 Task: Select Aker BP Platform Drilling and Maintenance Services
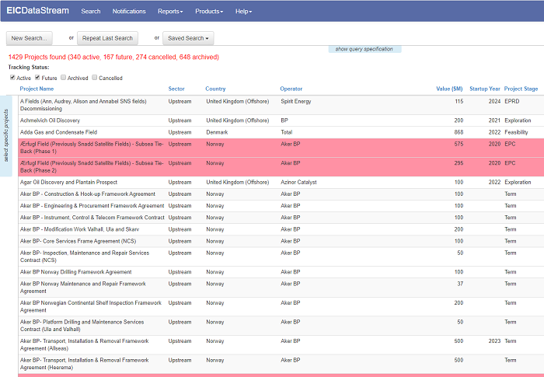[x=281, y=326]
